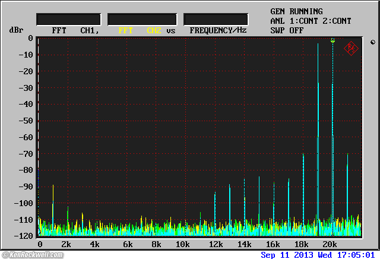Click the date and time stamp
Screen dimensions: 380x259
[319, 254]
